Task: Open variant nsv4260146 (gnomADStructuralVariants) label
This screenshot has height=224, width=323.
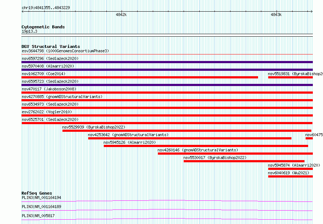Action: (198, 150)
